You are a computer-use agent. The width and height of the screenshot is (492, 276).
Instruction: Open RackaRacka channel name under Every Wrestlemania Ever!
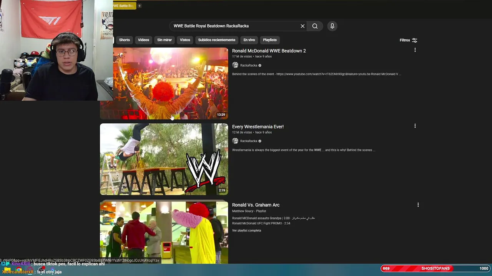coord(249,141)
